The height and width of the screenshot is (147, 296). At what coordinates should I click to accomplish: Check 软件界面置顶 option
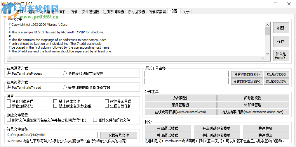click(118, 101)
